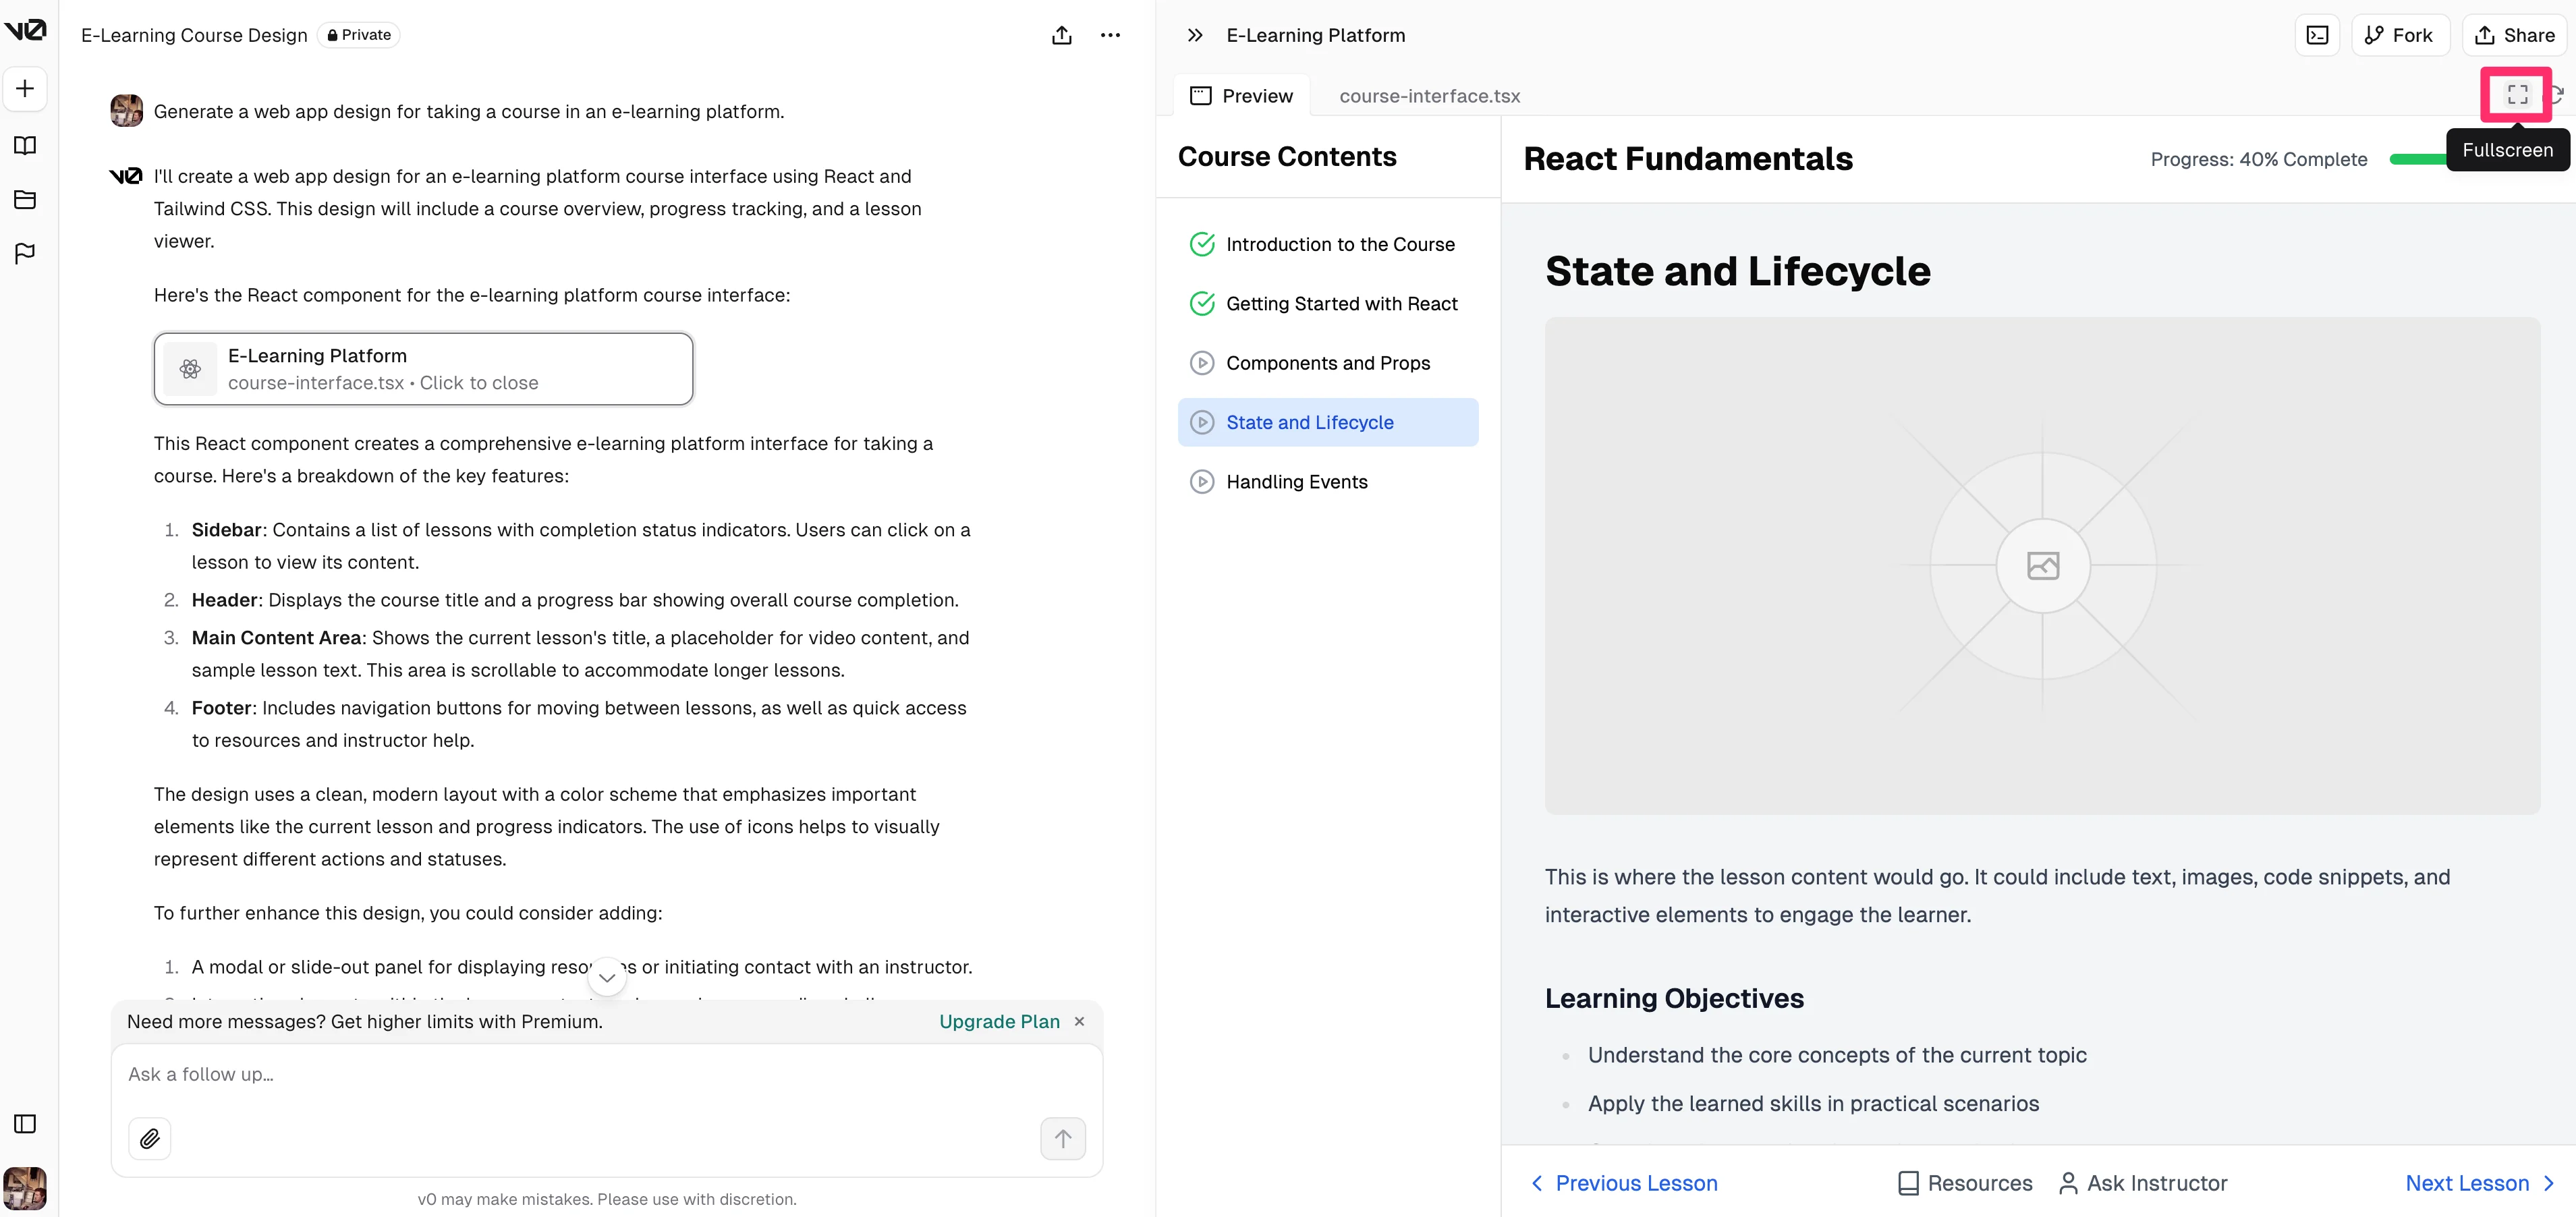Open the projects folder icon in sidebar
Viewport: 2576px width, 1217px height.
click(x=25, y=200)
